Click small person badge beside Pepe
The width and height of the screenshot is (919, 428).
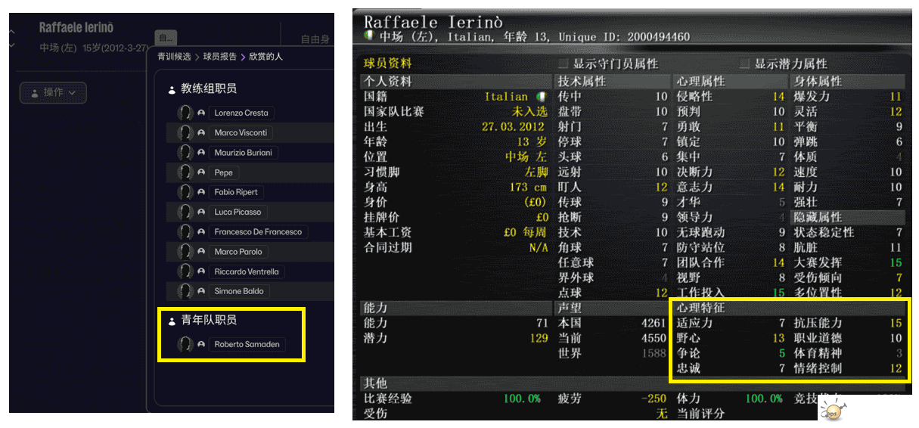pyautogui.click(x=201, y=172)
